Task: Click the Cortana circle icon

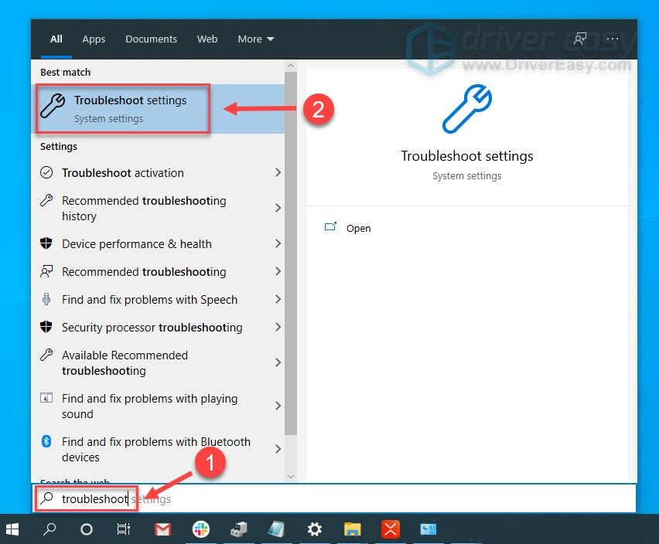Action: pos(87,529)
